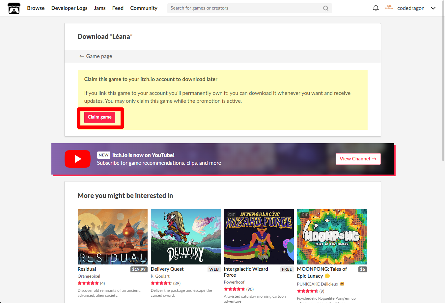Click the GIF badge on Wizard Force thumbnail

coord(232,215)
